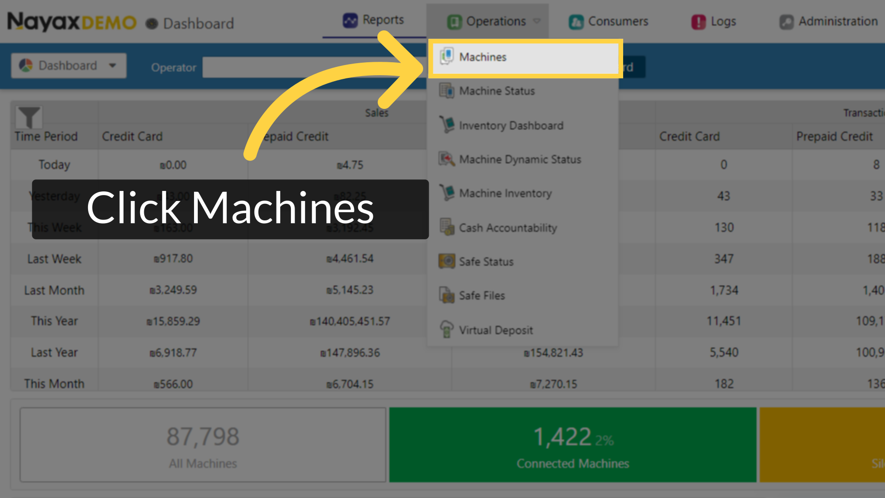
Task: Click the Nayax DEMO logo
Action: 71,22
